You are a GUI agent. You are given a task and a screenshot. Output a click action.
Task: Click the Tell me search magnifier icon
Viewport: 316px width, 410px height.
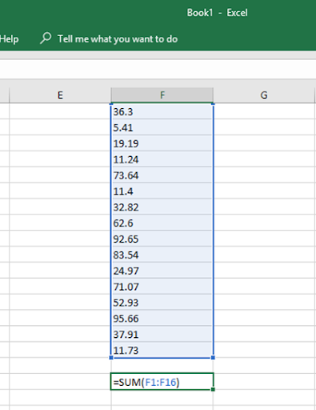coord(46,38)
